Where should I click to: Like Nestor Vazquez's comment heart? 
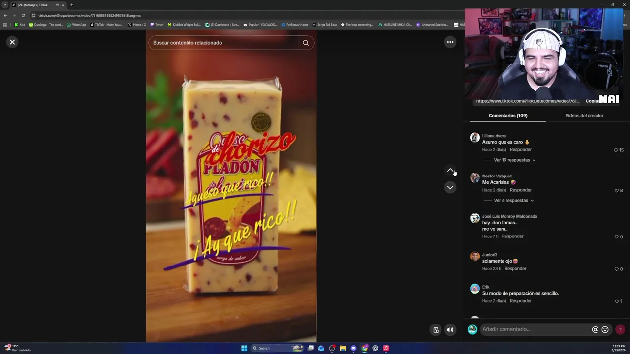point(616,191)
